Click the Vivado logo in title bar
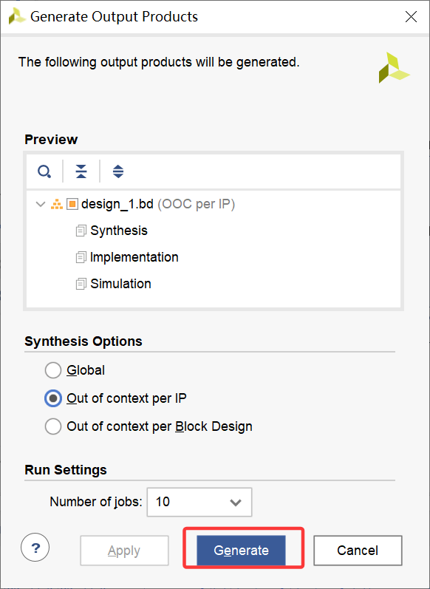Screen dimensions: 430x589 (x=17, y=17)
